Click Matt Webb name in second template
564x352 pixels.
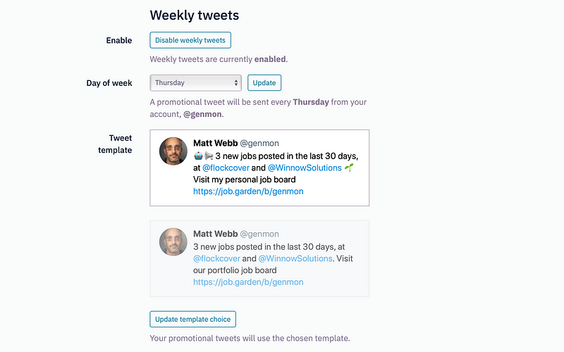[216, 234]
